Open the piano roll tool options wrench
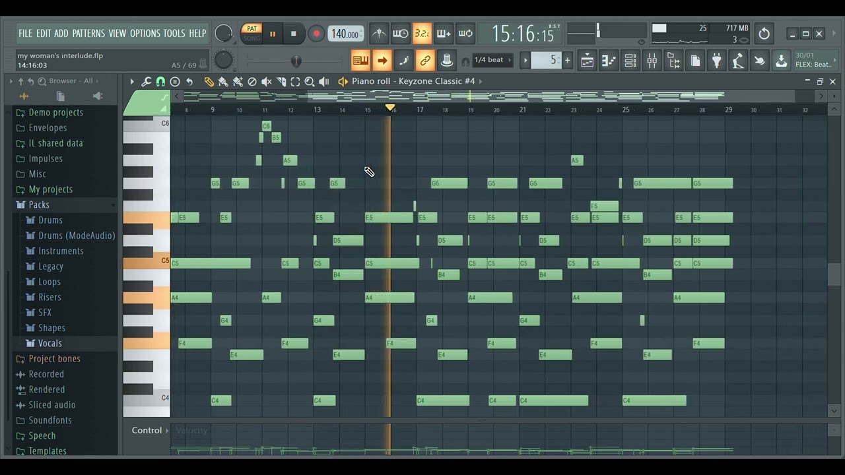Screen dimensions: 845x475 [147, 81]
